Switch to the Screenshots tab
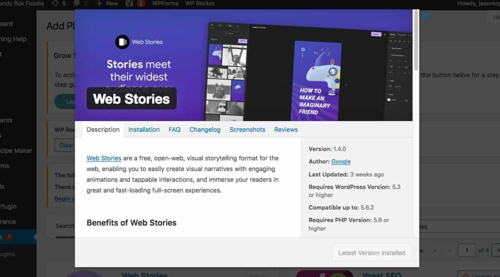 247,129
